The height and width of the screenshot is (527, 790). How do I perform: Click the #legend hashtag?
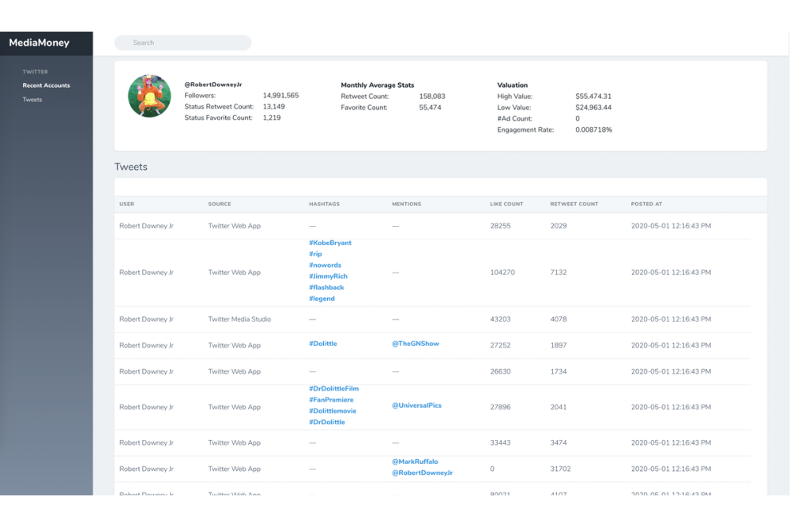322,299
